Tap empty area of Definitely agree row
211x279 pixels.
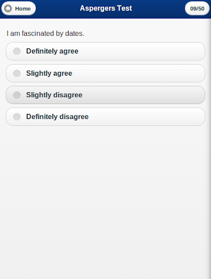pos(142,51)
